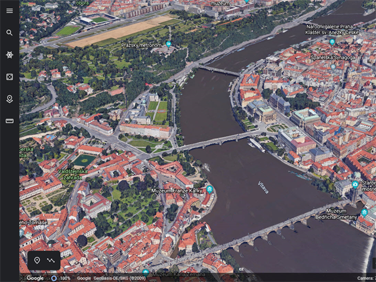This screenshot has height=282, width=376.
Task: Add a placemark with bottom pin button
Action: tap(37, 260)
